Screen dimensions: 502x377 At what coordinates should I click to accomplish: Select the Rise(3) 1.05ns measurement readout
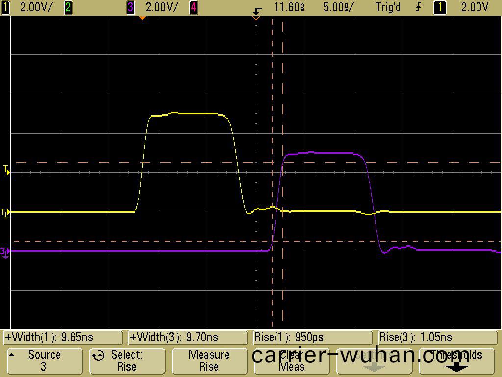click(x=438, y=337)
